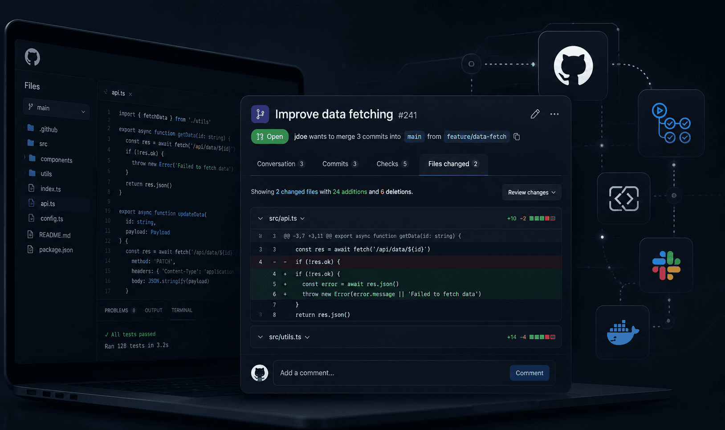Image resolution: width=725 pixels, height=430 pixels.
Task: Click the pull request icon beside the title
Action: point(260,114)
